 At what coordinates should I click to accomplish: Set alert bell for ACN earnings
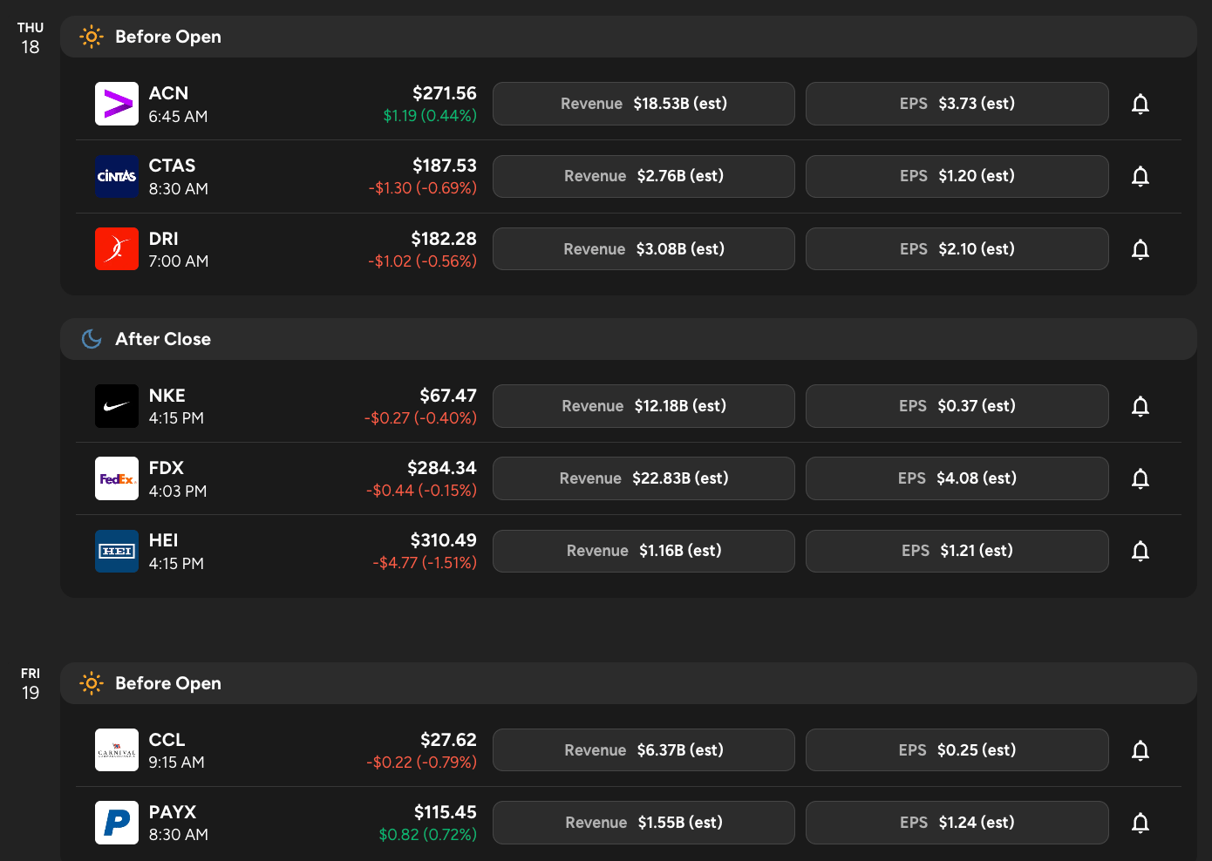point(1140,104)
